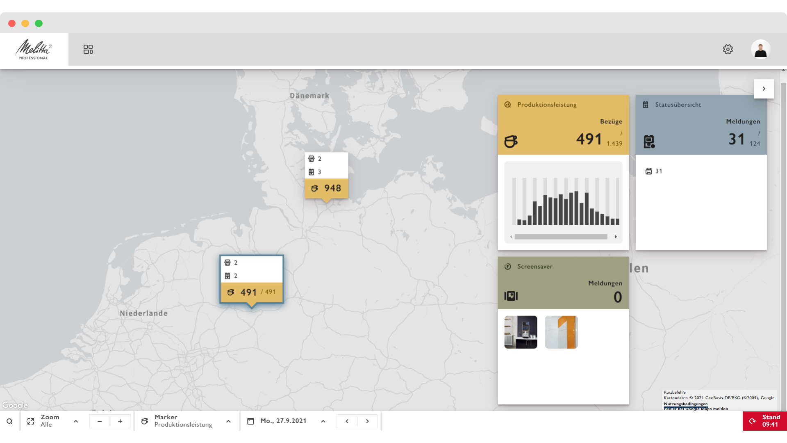Open the user profile avatar
Screen dimensions: 787x443
coord(760,49)
